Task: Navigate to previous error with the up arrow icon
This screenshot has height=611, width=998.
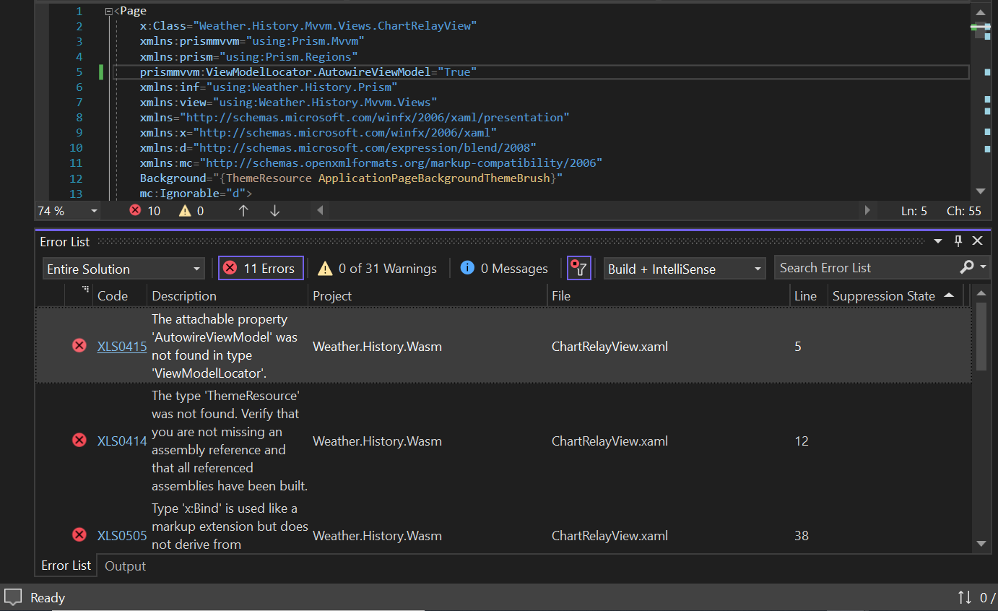Action: (243, 210)
